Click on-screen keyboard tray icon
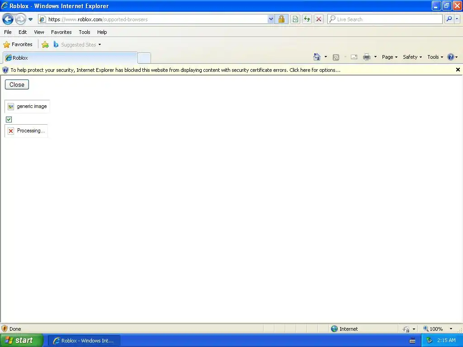The height and width of the screenshot is (347, 463). pyautogui.click(x=412, y=341)
